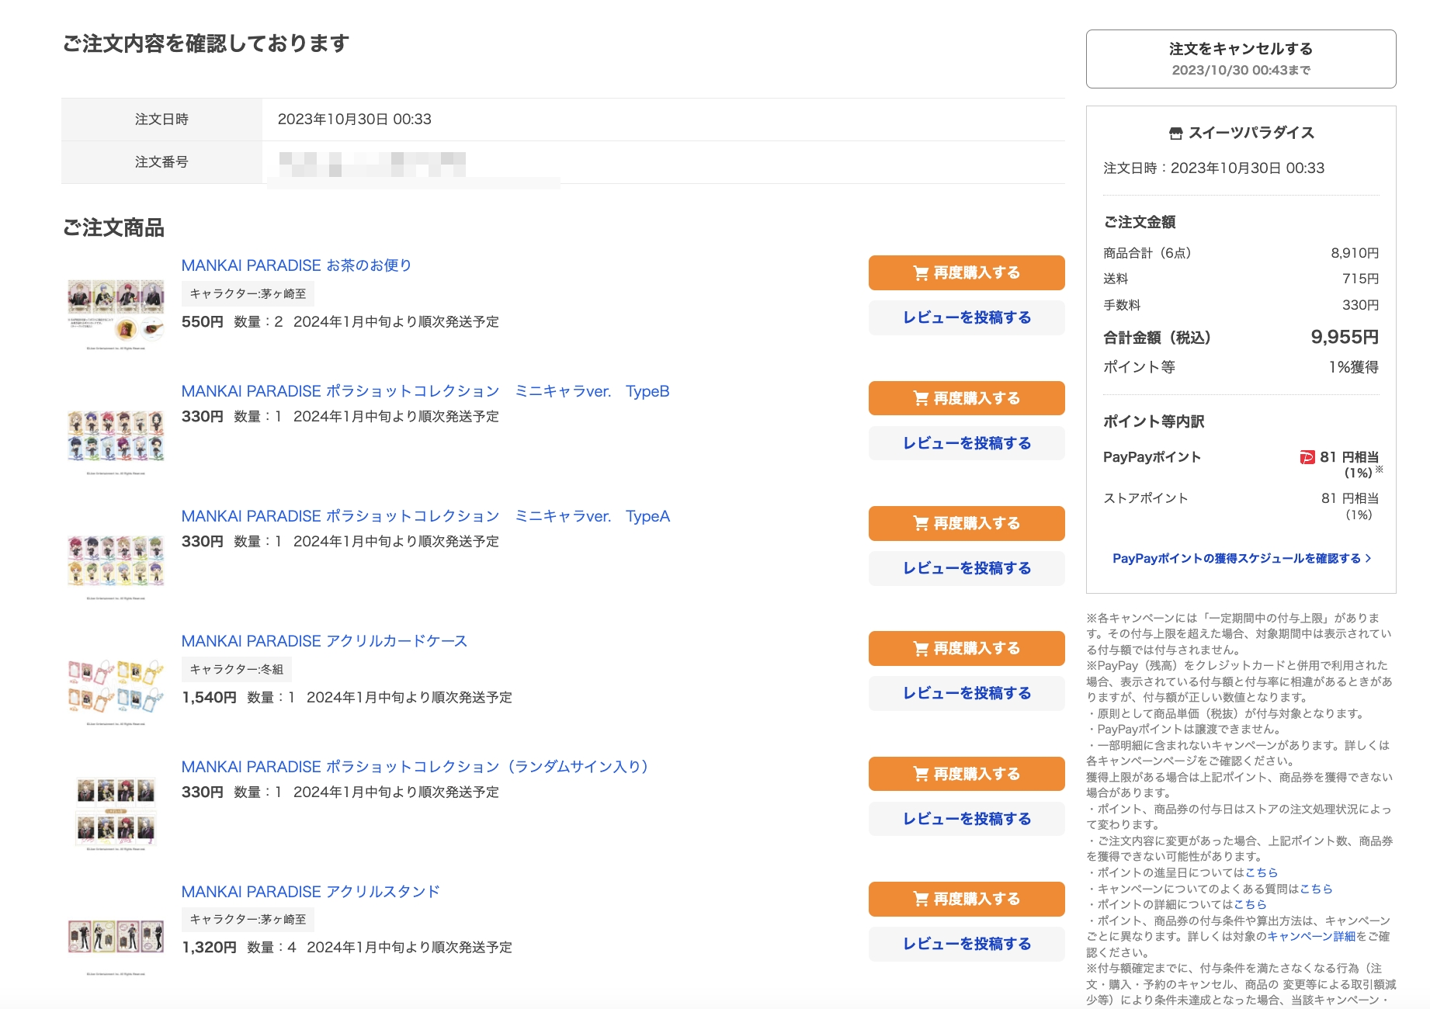
Task: Open MANKAI PARADISE アクリルスタンド link
Action: pos(311,892)
